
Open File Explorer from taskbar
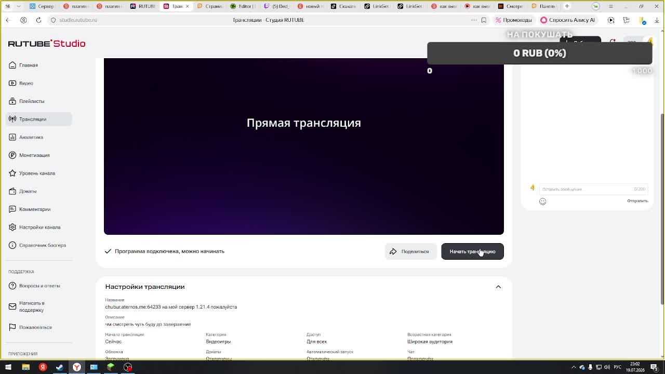[x=25, y=367]
